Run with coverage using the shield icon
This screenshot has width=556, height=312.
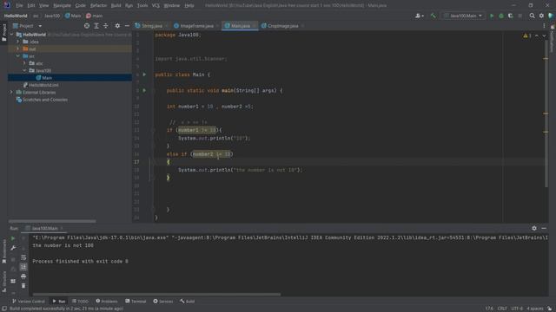point(510,16)
